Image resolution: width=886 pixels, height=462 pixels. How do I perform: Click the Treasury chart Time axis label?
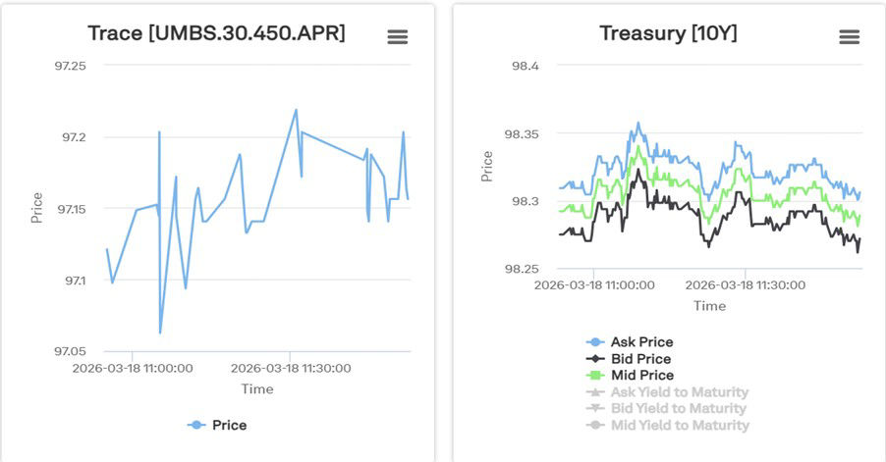[709, 306]
